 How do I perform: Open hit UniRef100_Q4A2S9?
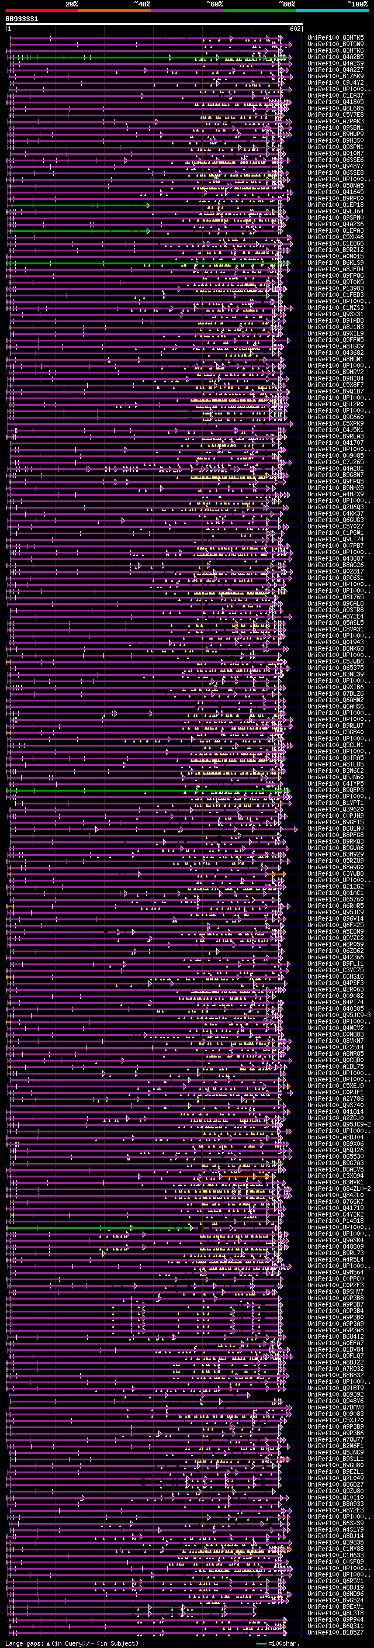(335, 63)
